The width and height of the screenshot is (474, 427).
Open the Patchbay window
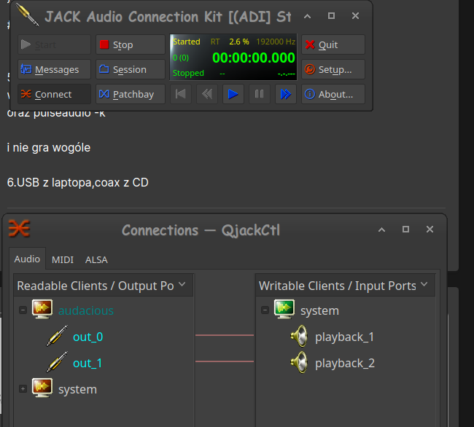coord(131,94)
